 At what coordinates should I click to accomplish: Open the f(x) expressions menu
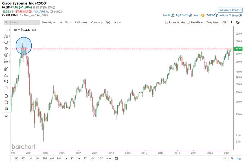[x=108, y=22]
